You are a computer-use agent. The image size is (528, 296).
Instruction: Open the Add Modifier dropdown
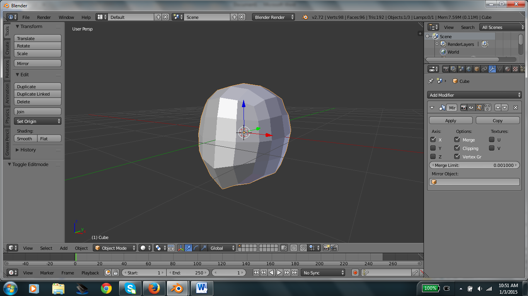474,95
